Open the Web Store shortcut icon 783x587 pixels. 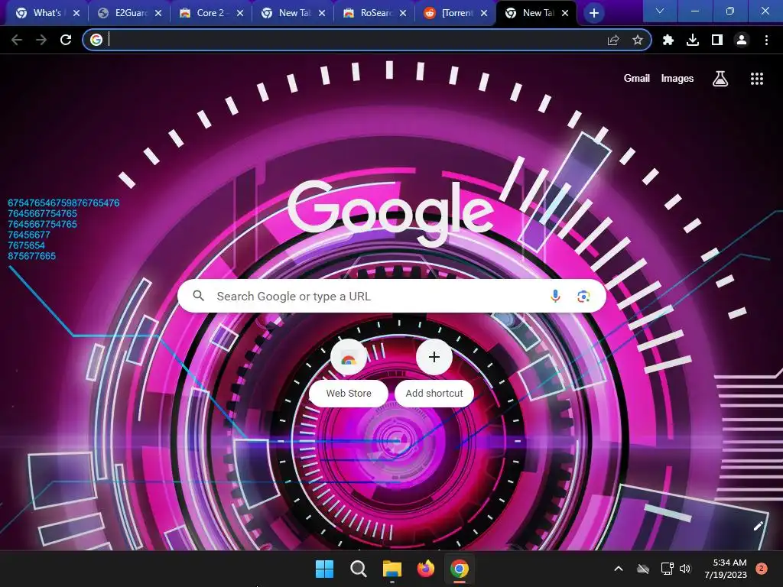tap(349, 357)
